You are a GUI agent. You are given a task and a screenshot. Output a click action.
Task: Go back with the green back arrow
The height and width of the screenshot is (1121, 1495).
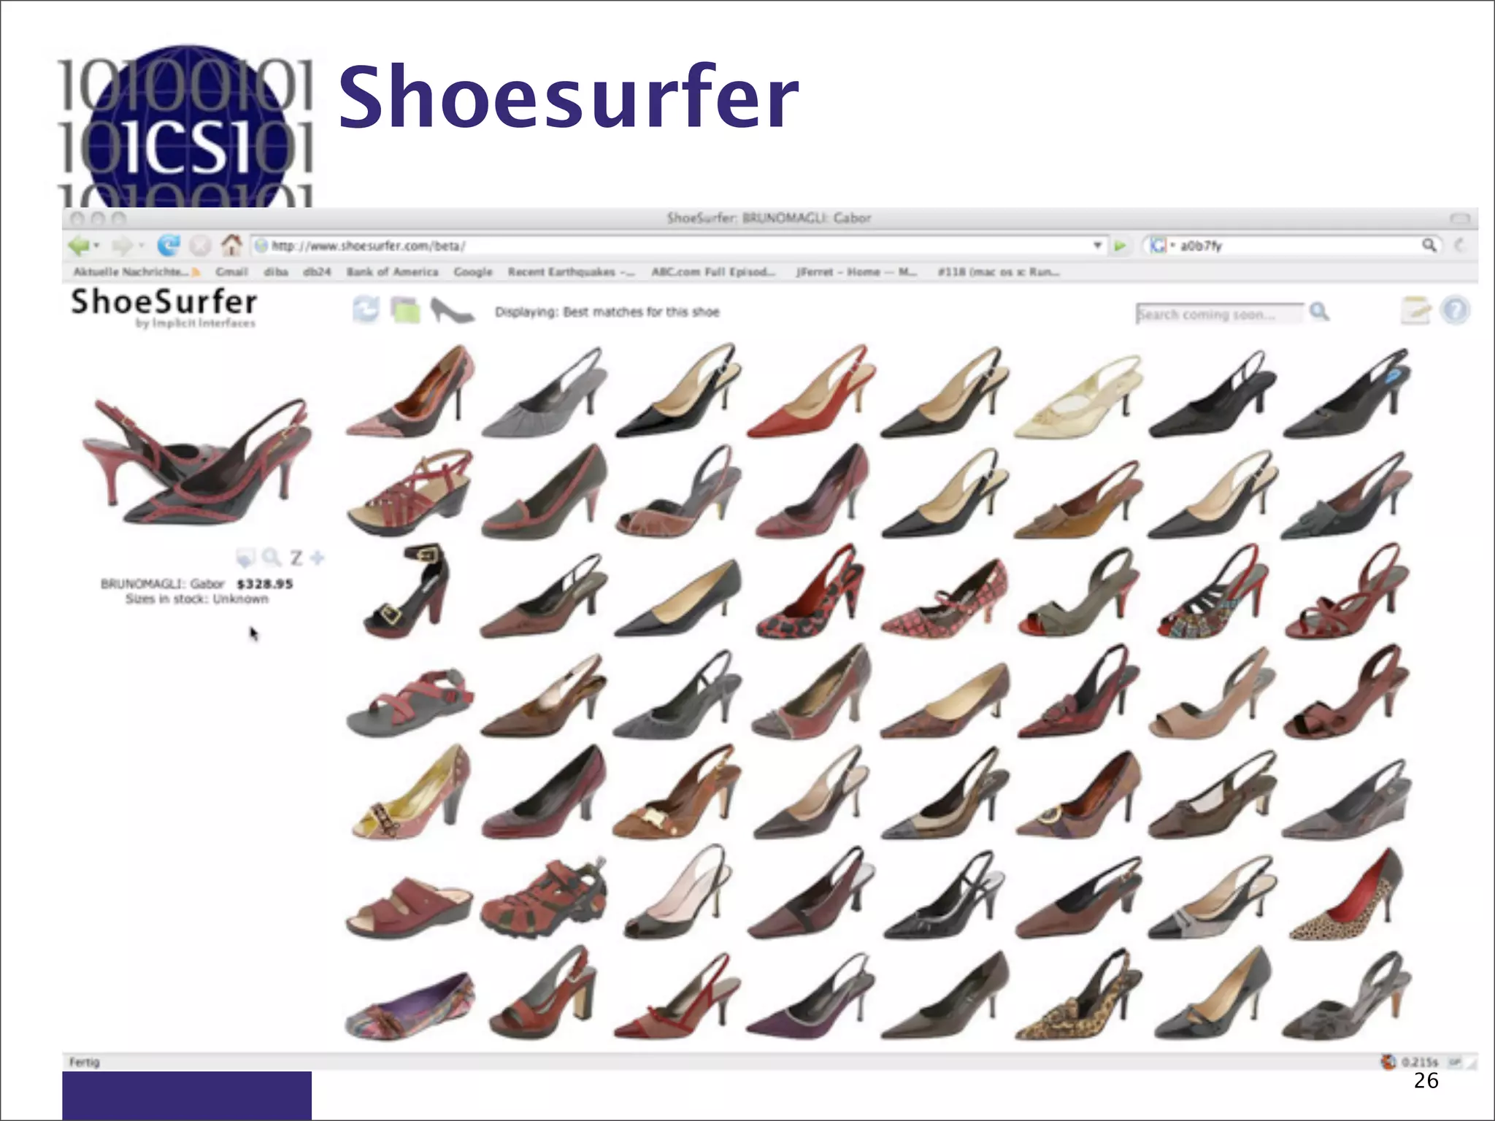[77, 246]
